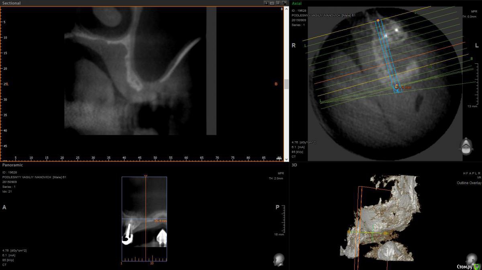Click the maximize view icon in Sectional header
Viewport: 482px width, 270px height.
[x=284, y=3]
